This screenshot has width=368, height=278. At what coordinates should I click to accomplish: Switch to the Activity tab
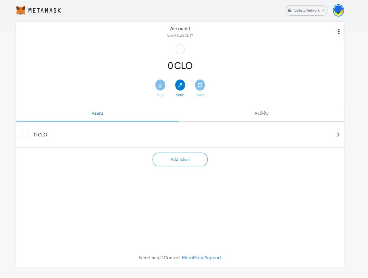pos(262,113)
